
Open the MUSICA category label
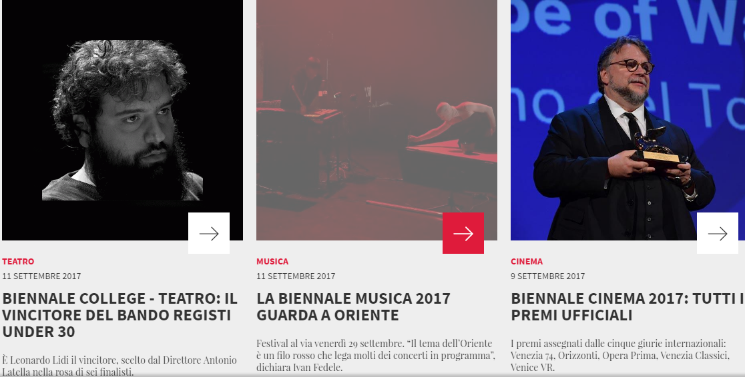(272, 261)
